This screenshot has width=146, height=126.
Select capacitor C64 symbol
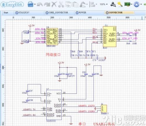pyautogui.click(x=60, y=74)
